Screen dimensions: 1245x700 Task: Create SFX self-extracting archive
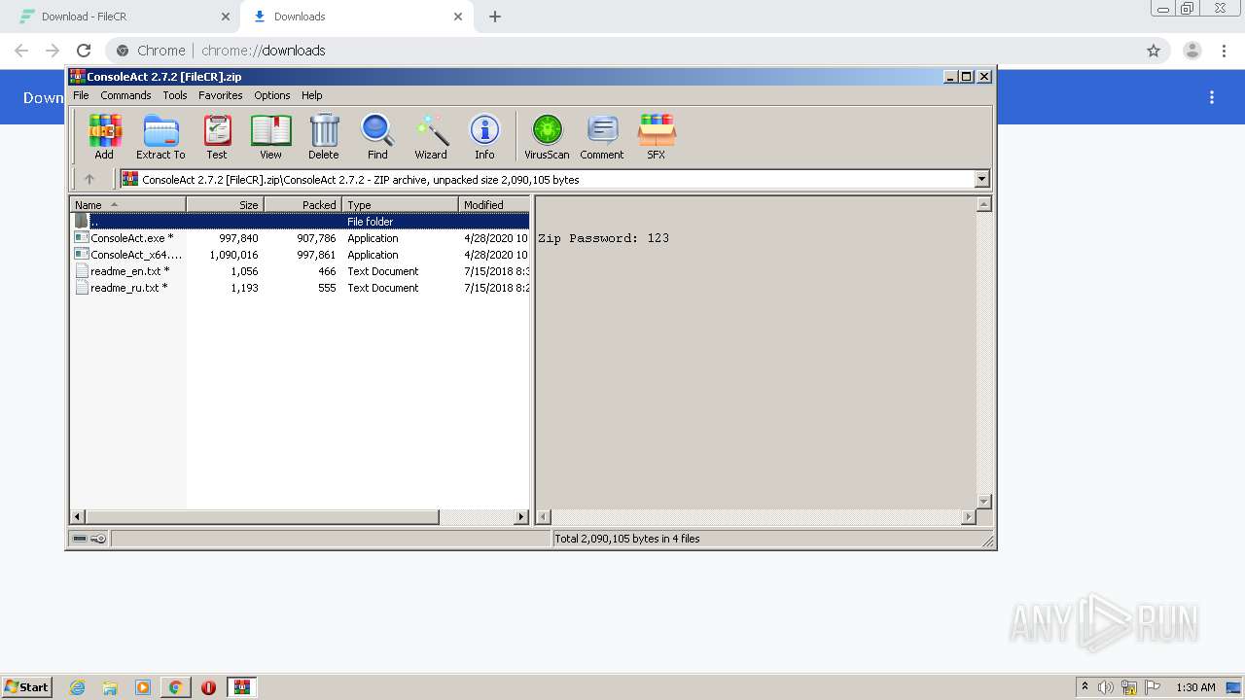click(x=657, y=136)
